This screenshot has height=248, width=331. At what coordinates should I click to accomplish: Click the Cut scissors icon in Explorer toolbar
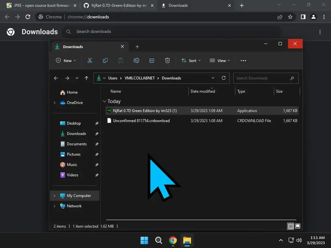90,60
